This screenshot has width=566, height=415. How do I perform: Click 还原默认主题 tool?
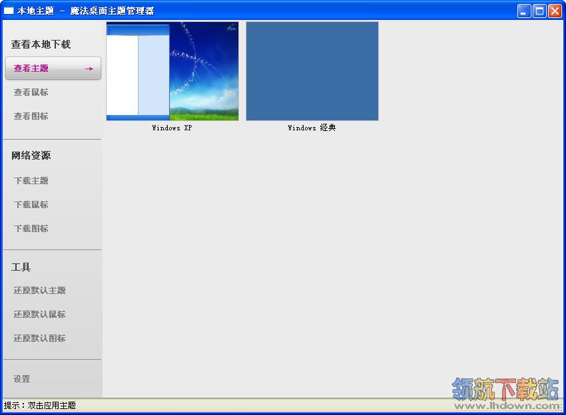(x=40, y=290)
